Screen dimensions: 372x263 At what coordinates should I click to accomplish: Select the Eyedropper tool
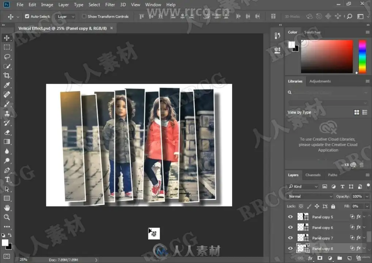[7, 85]
